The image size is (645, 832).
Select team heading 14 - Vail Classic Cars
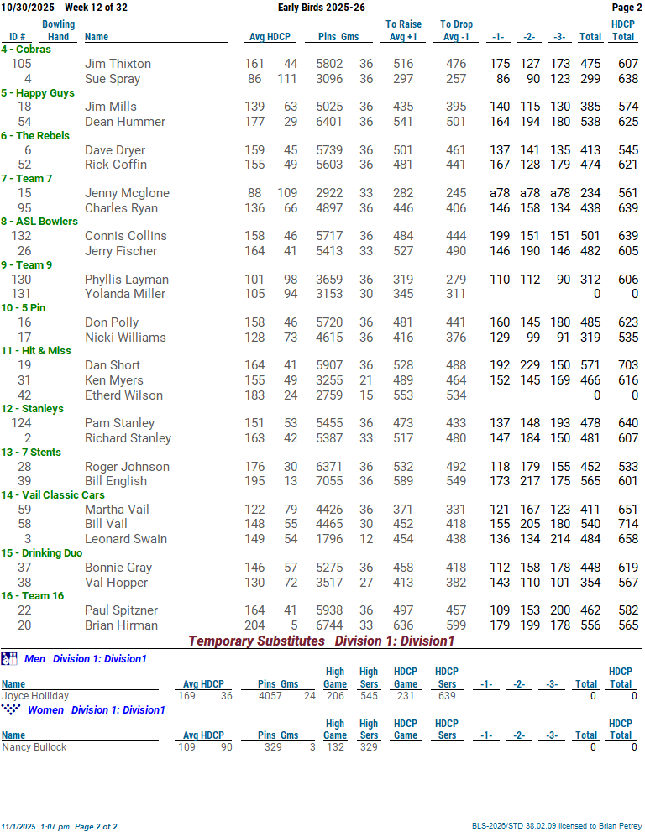point(53,495)
